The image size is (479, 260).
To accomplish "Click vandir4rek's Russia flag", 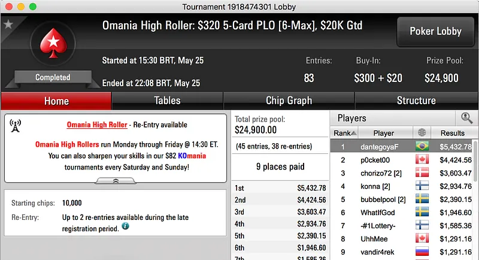I will [x=423, y=252].
